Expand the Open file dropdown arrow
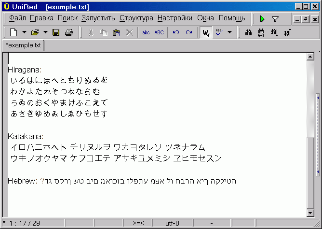The width and height of the screenshot is (322, 229). tap(45, 33)
